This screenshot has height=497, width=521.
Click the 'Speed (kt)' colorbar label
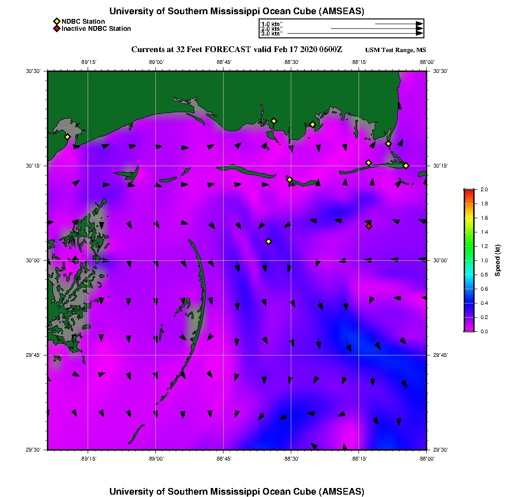[497, 260]
